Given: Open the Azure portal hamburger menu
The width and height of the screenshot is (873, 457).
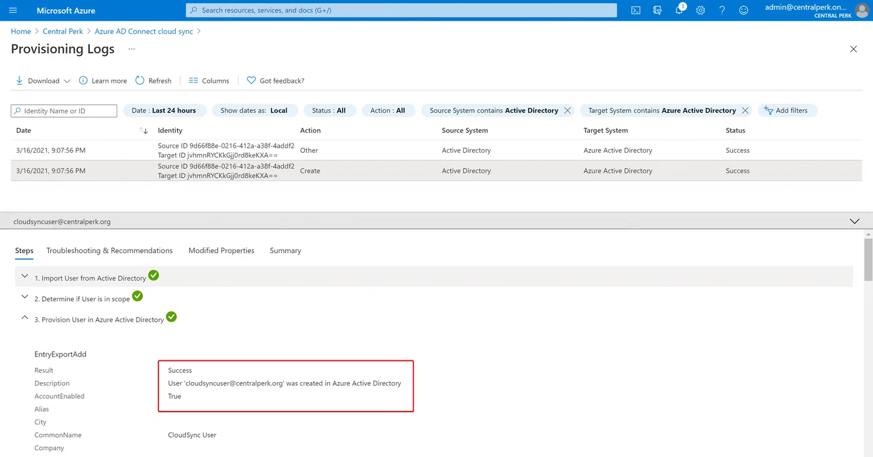Looking at the screenshot, I should [x=13, y=11].
